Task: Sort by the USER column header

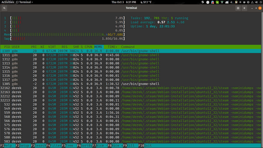Action: click(16, 47)
